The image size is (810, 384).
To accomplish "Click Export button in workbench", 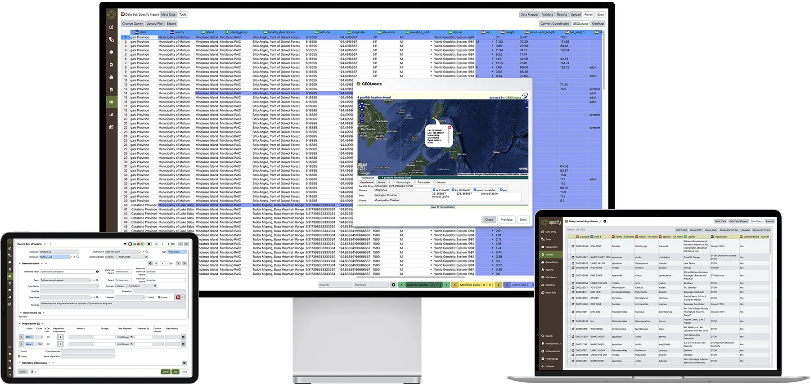I will pyautogui.click(x=171, y=24).
